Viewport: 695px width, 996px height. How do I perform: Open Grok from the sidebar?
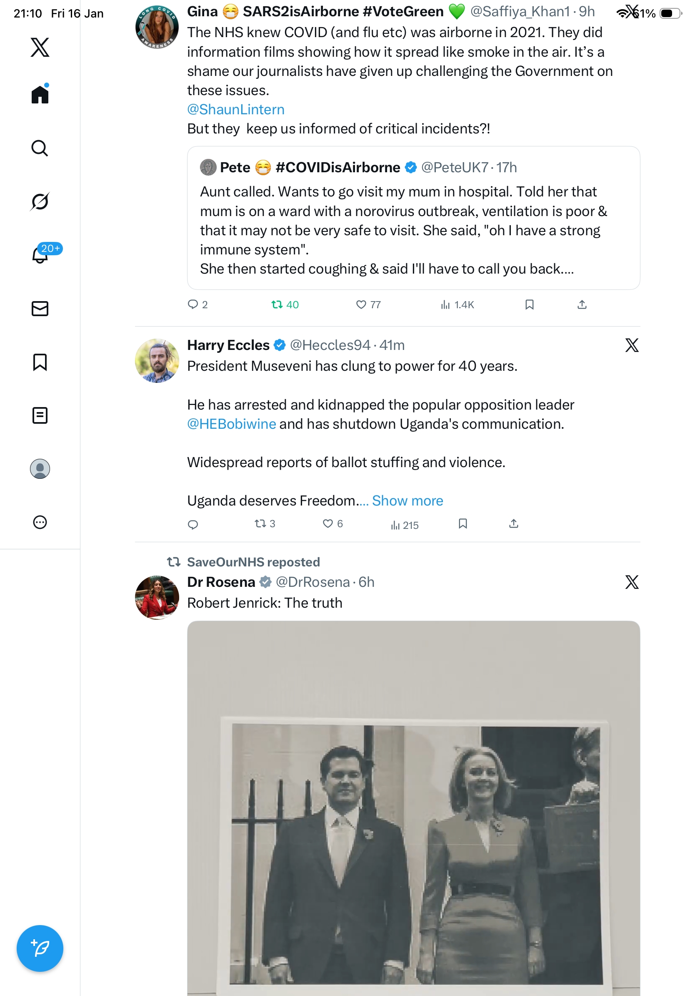coord(40,201)
